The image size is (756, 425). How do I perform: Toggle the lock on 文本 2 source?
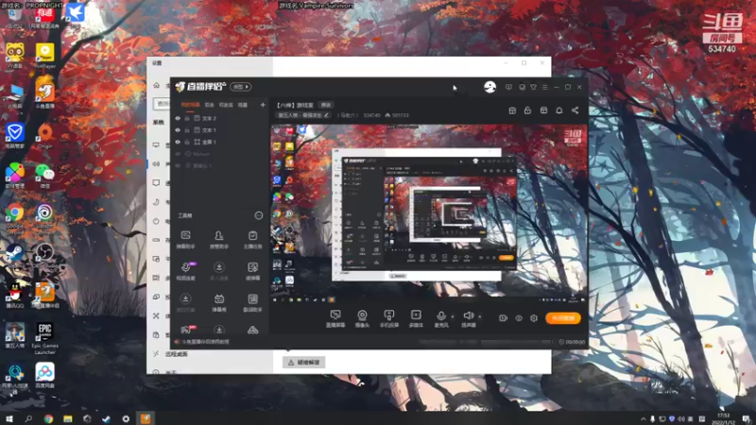click(187, 118)
